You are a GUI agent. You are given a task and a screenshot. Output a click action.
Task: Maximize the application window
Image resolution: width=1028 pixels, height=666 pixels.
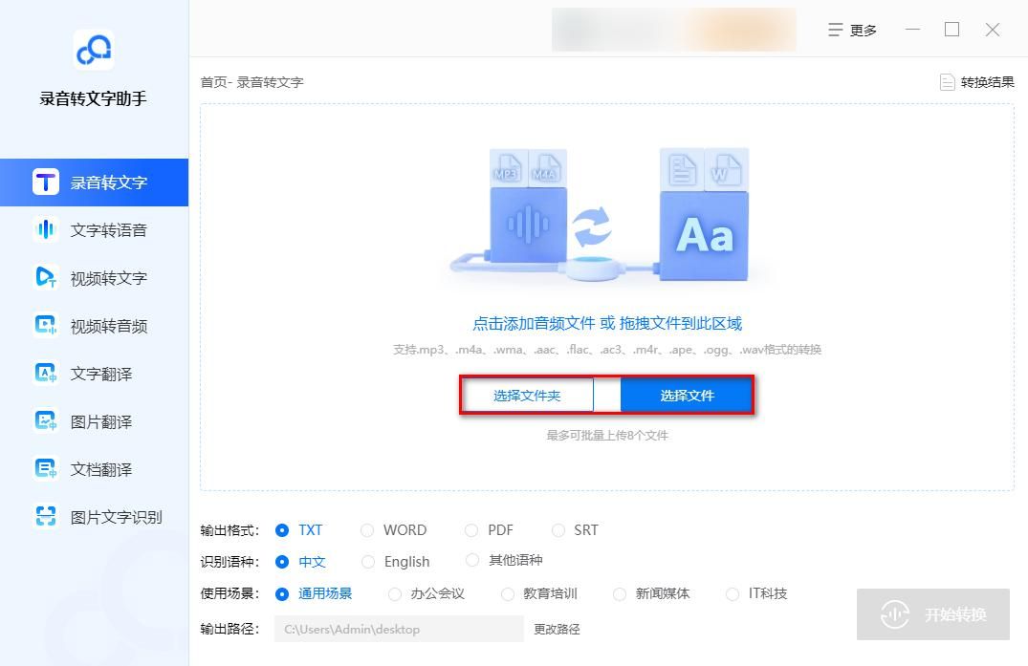[951, 30]
